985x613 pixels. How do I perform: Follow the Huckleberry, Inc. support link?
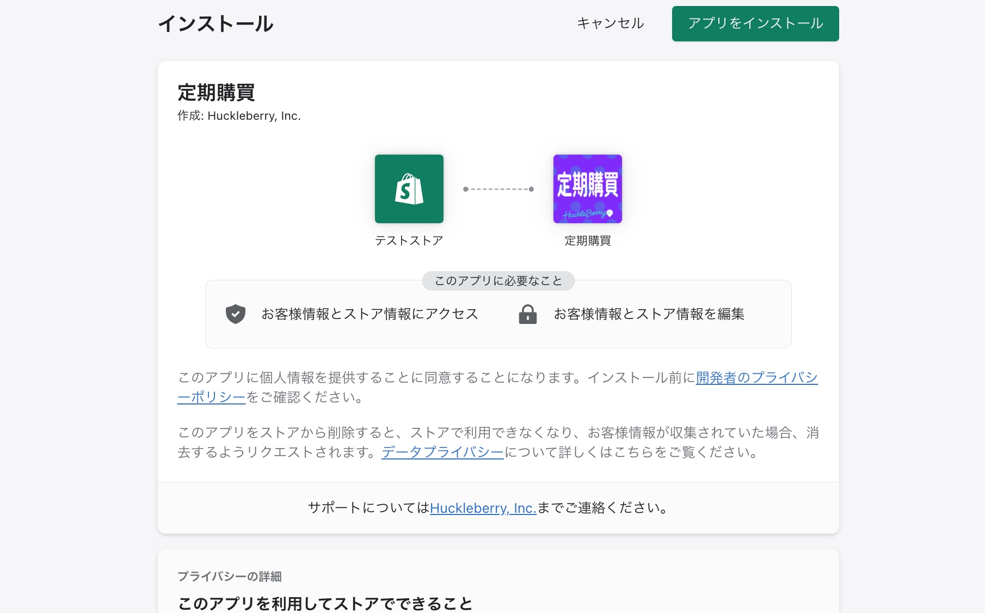483,508
